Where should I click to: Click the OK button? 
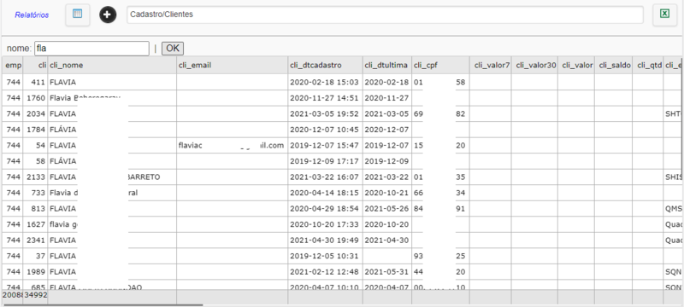[173, 49]
